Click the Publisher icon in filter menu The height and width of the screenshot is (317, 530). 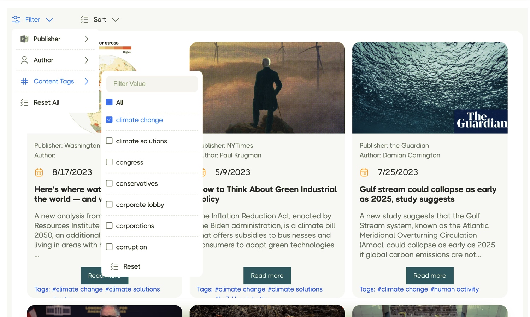pos(24,39)
